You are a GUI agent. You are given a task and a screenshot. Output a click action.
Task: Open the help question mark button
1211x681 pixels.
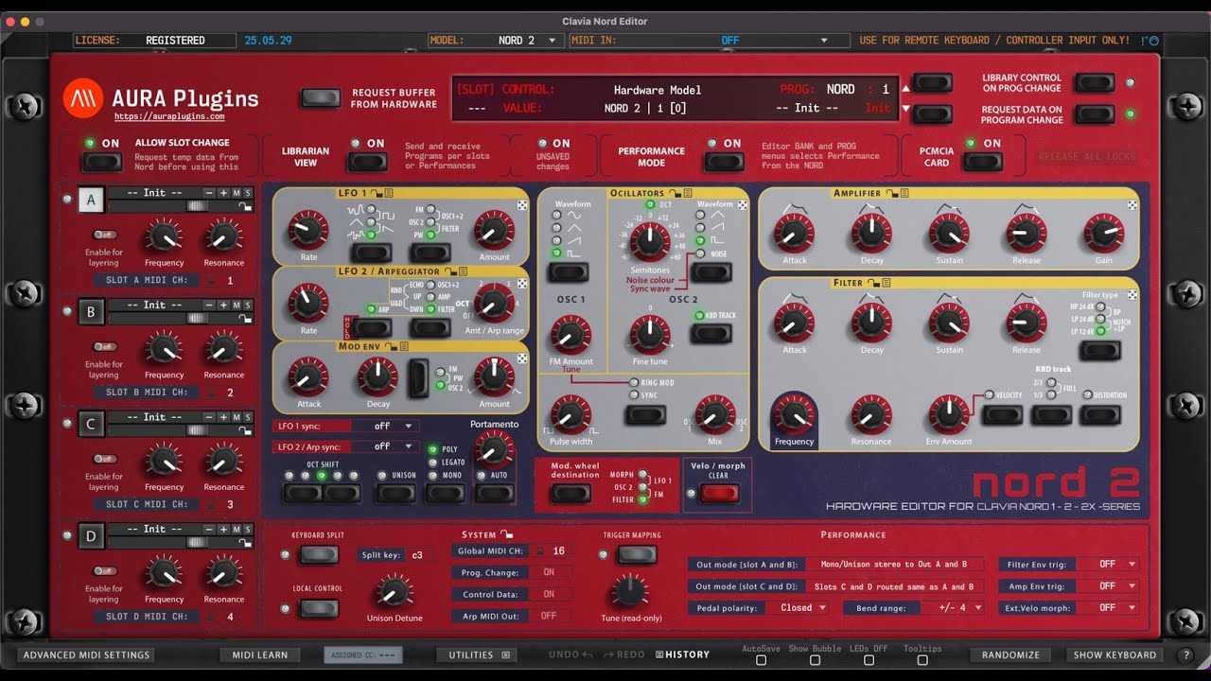(x=1185, y=655)
